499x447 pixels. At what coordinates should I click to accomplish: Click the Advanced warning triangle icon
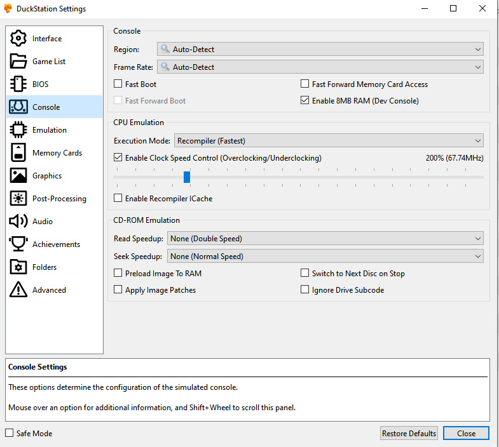coord(18,290)
